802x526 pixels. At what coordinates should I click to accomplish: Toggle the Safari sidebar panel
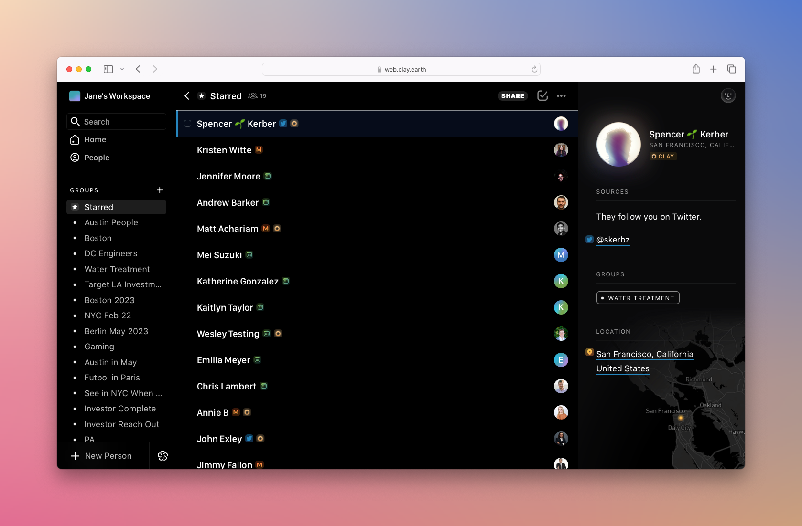pos(108,69)
